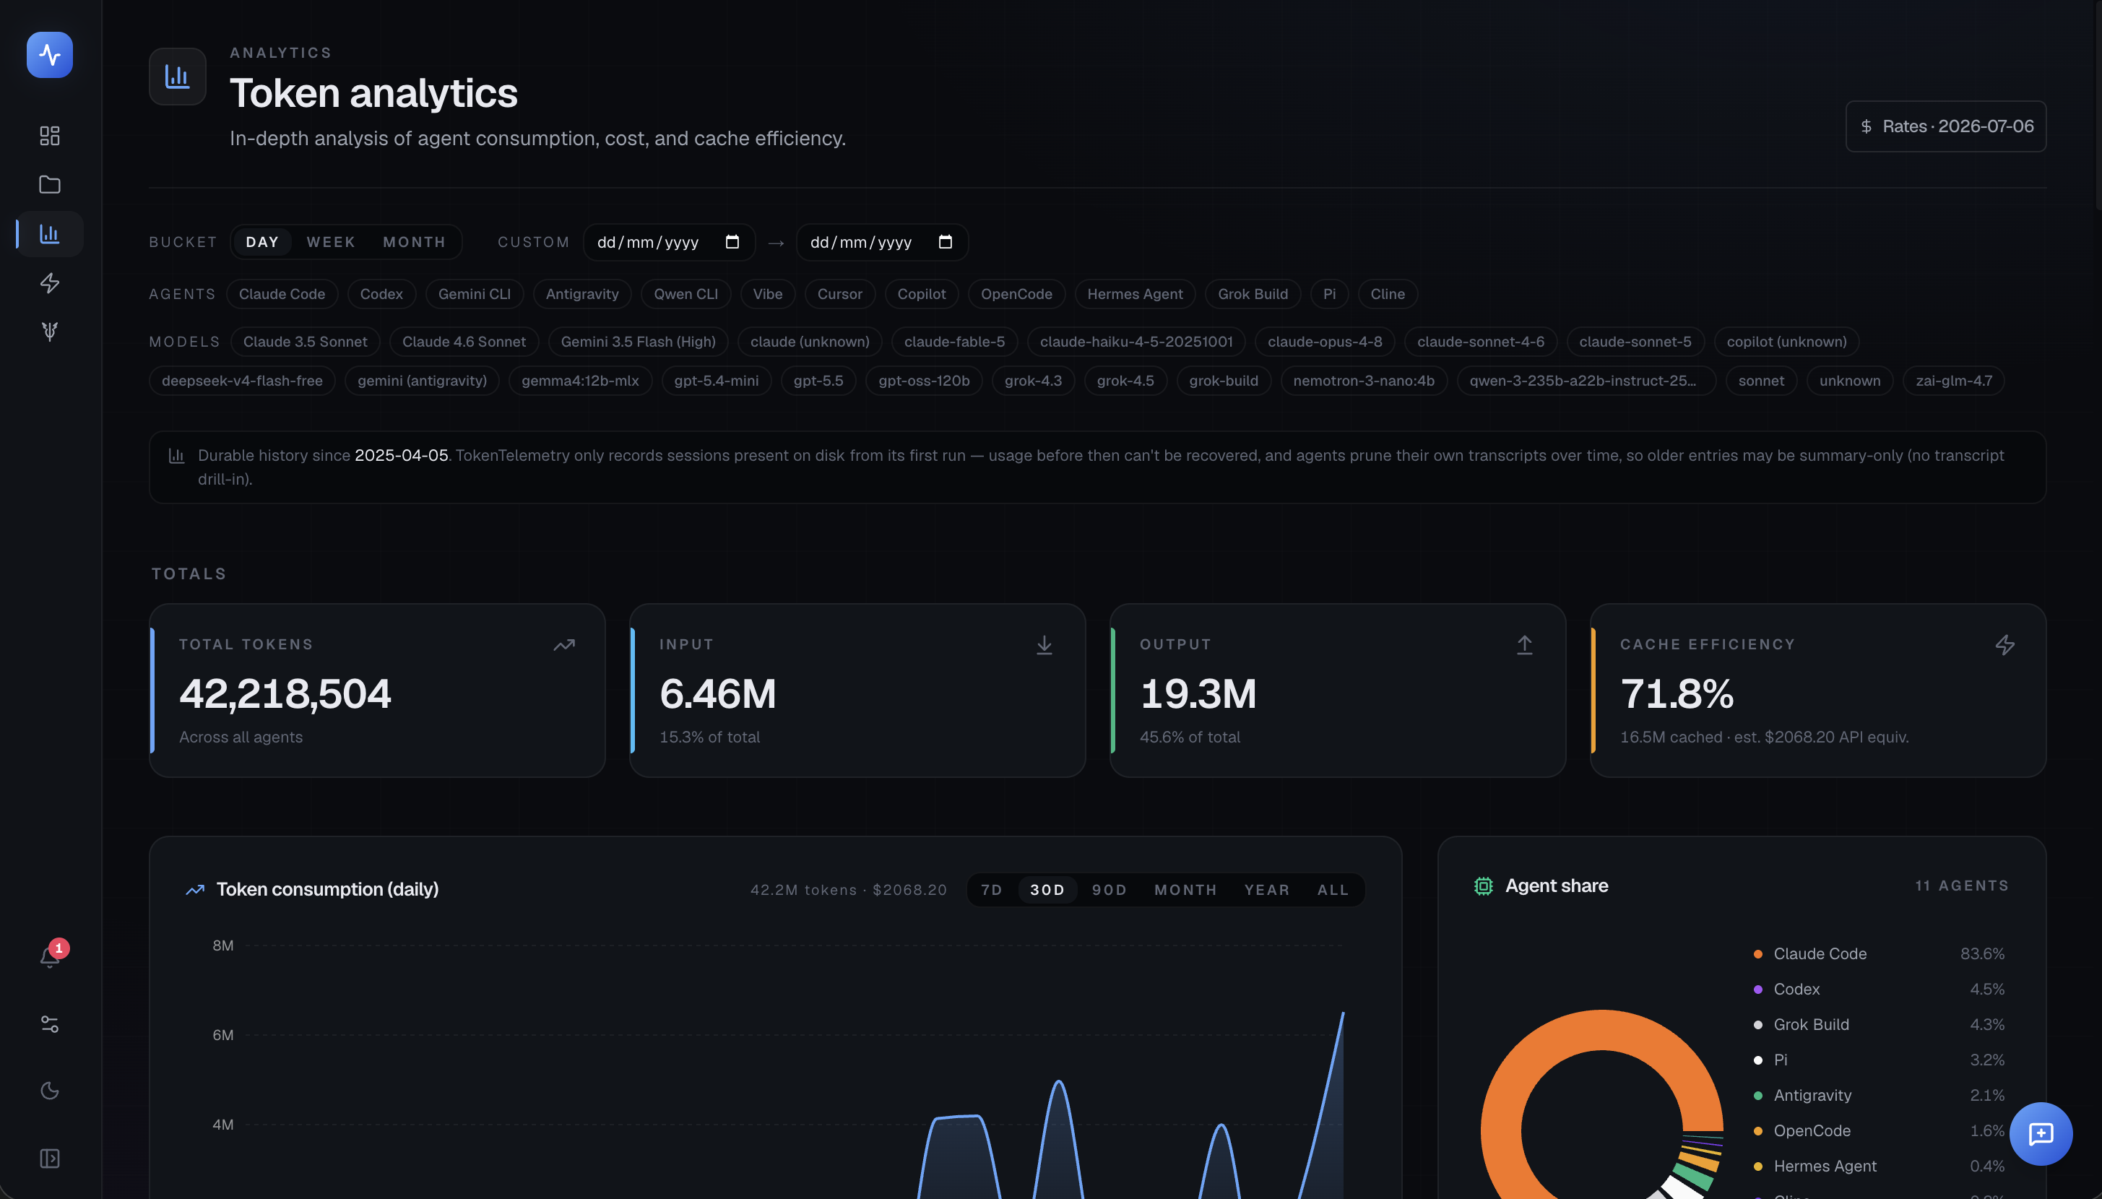Toggle Gemini 3.5 Flash (High) model filter
The image size is (2102, 1199).
tap(638, 342)
